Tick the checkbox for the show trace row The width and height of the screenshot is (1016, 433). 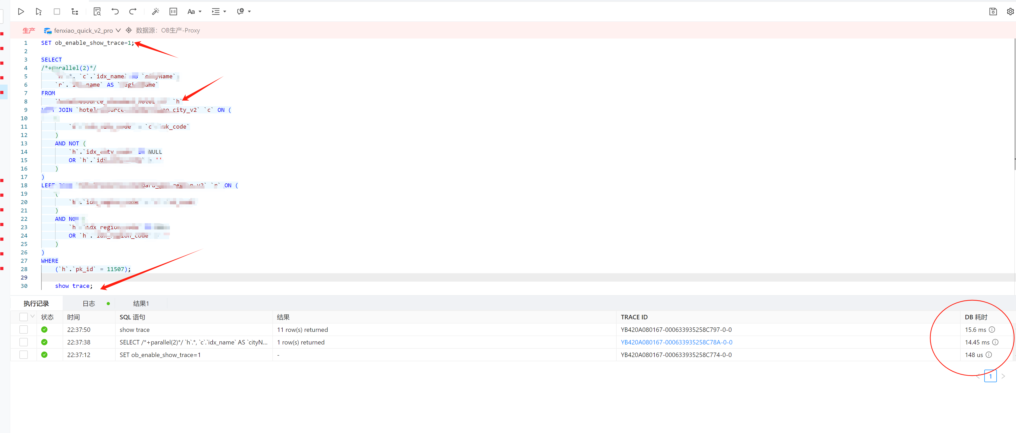24,330
